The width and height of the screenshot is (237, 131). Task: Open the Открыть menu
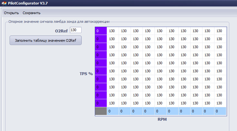11,13
